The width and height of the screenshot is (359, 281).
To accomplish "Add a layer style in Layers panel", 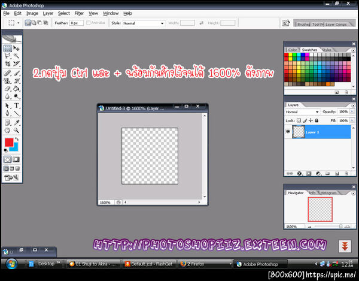I will click(x=299, y=174).
